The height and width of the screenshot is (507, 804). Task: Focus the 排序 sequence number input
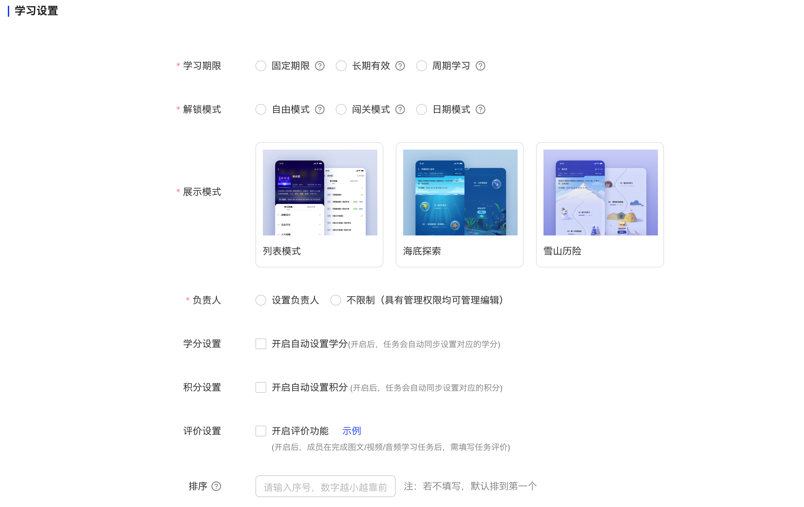point(326,486)
